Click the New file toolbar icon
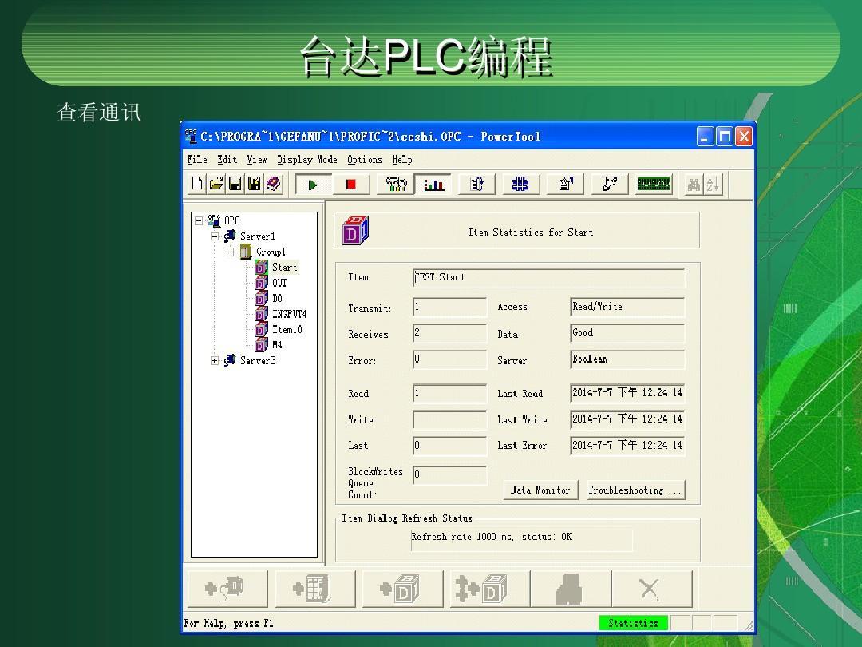 [197, 184]
